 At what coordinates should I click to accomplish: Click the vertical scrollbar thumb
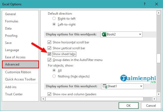(158, 58)
